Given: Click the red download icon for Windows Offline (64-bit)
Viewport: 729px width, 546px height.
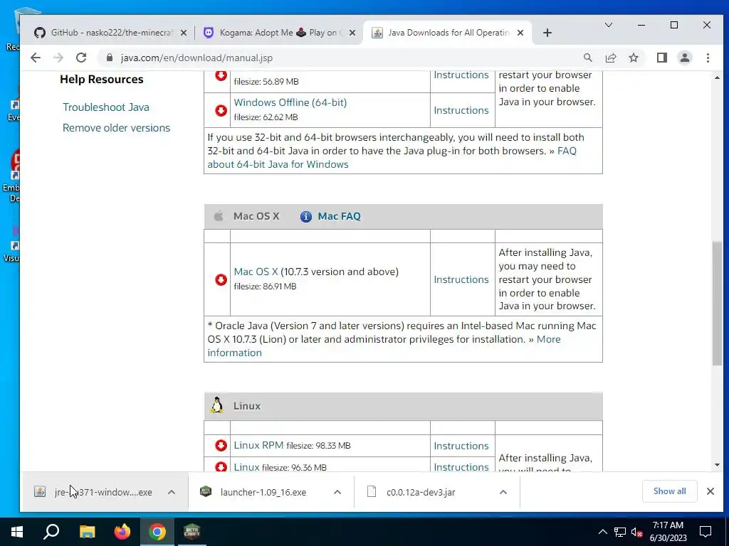Looking at the screenshot, I should 221,110.
